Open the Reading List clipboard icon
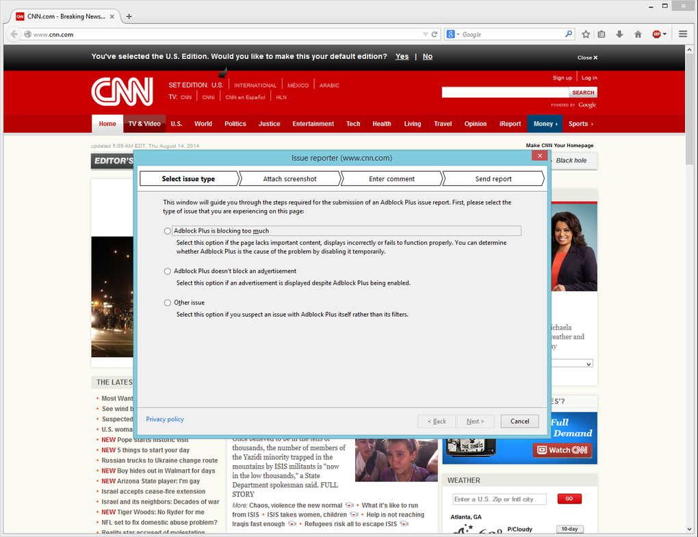This screenshot has width=698, height=537. click(602, 34)
